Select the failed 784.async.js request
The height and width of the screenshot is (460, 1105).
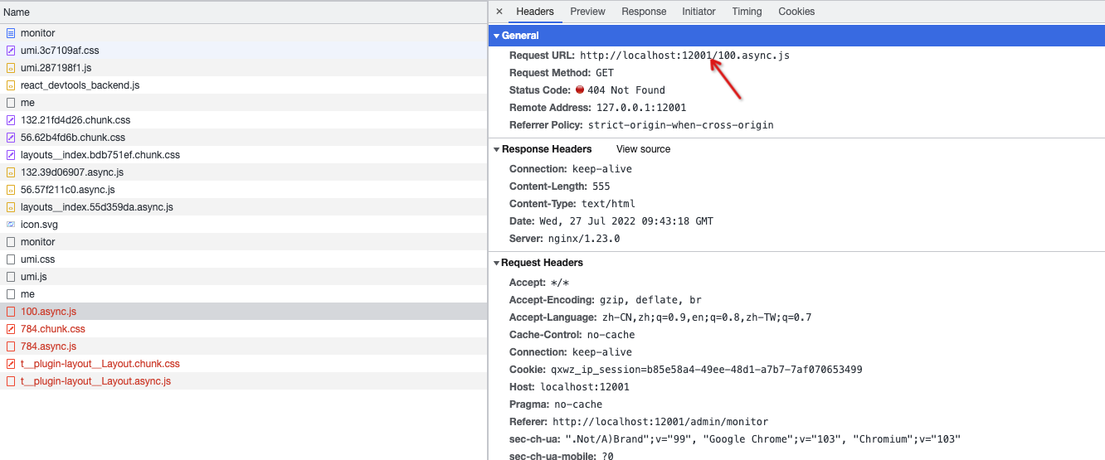(243, 346)
